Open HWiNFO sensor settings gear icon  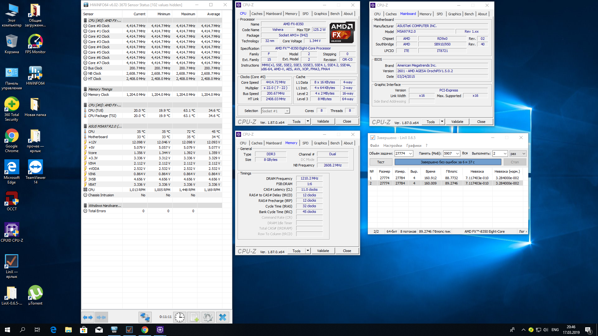point(208,317)
